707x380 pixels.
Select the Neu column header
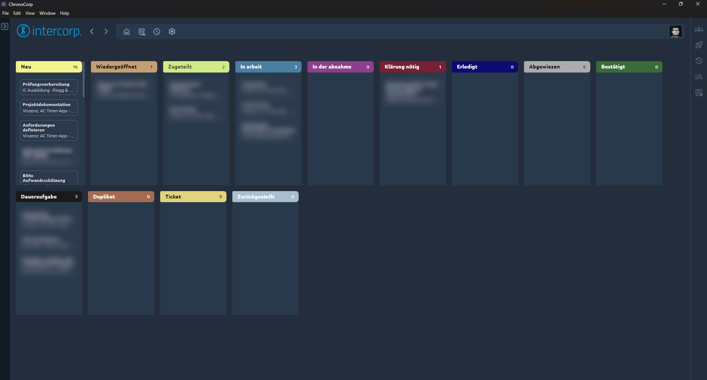pos(49,67)
